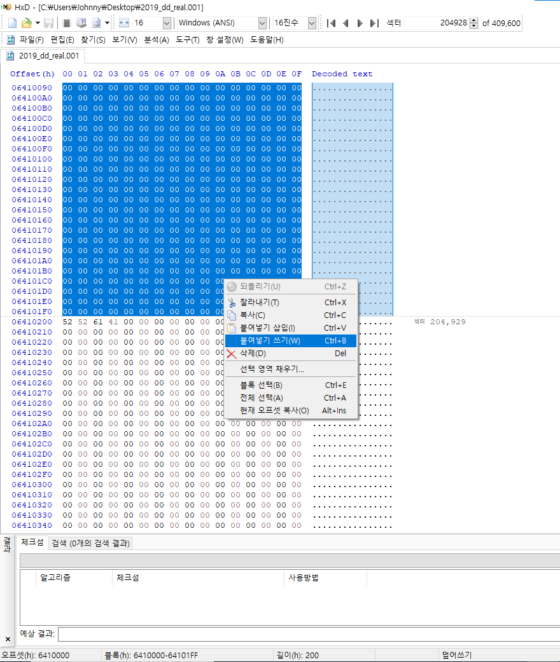Click the bytes-per-row width icon
The width and height of the screenshot is (560, 662).
pyautogui.click(x=124, y=23)
